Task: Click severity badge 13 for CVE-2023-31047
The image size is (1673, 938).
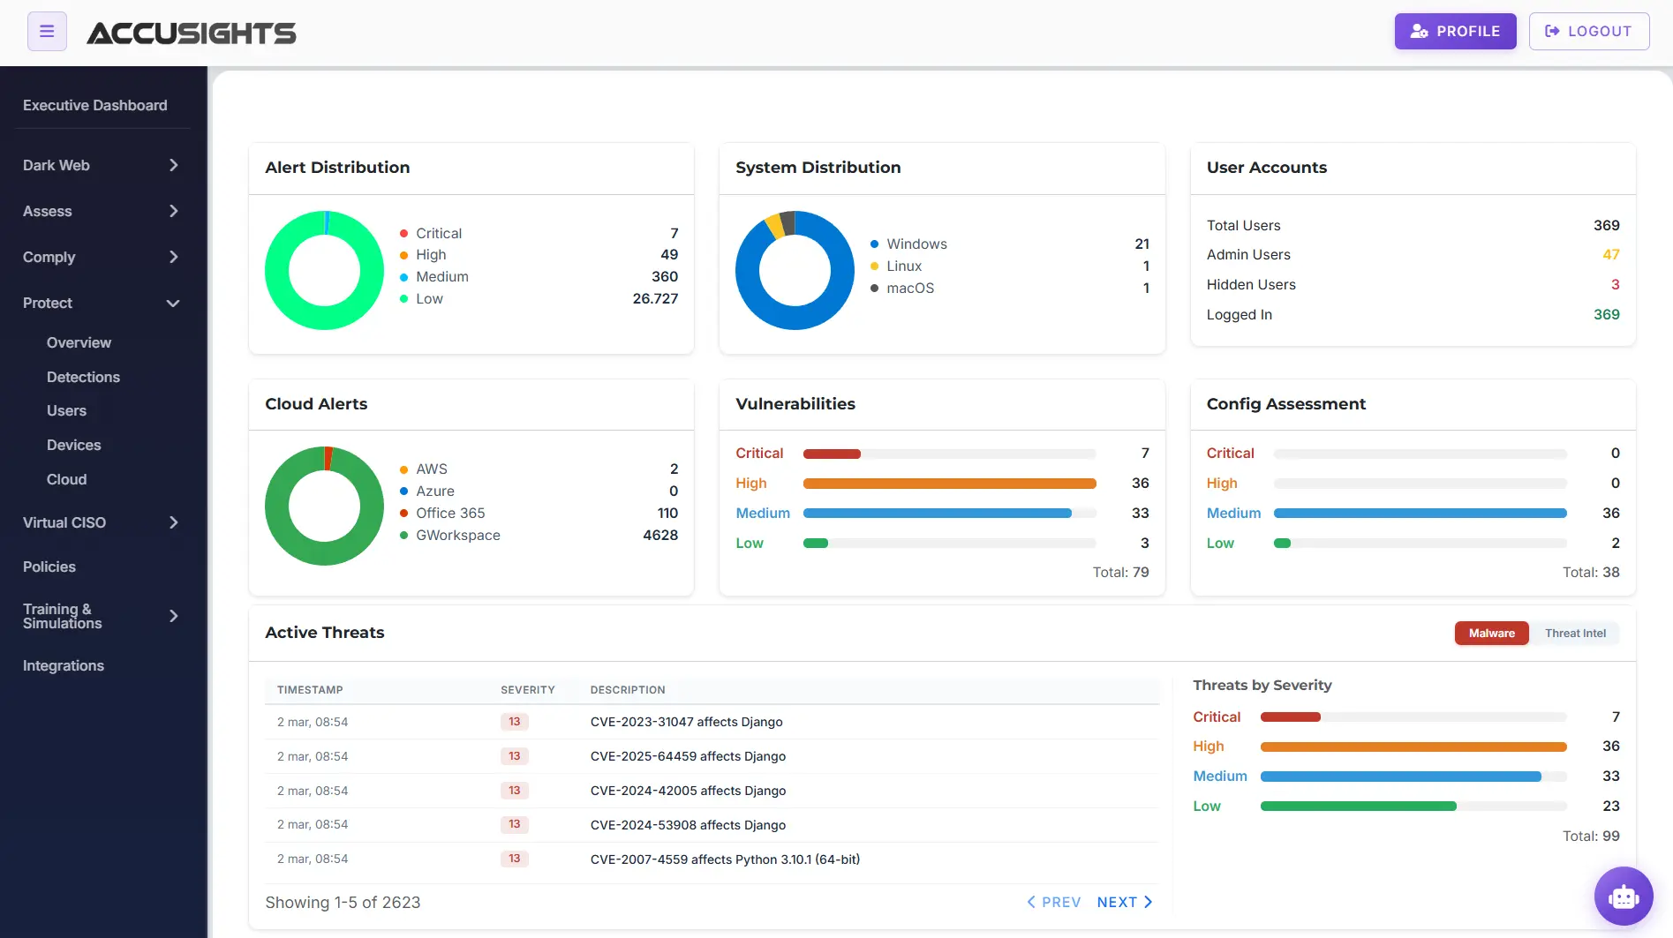Action: [515, 722]
